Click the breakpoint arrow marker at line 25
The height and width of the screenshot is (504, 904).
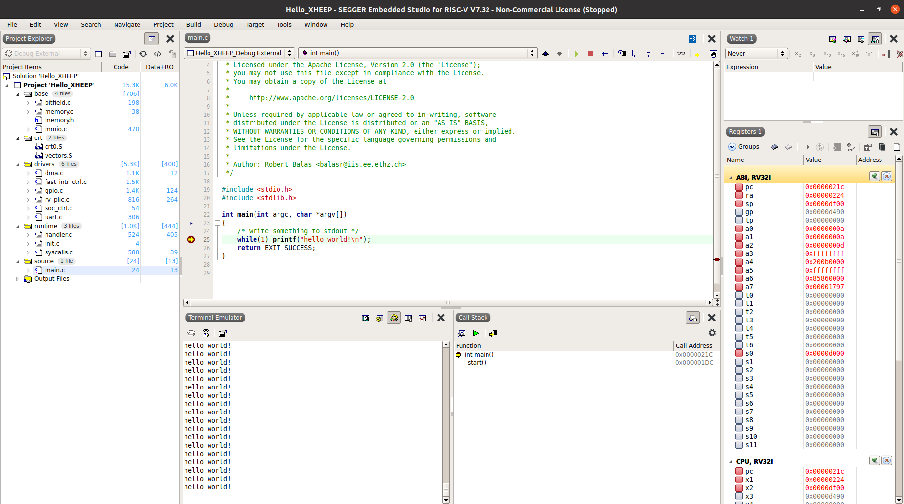191,239
